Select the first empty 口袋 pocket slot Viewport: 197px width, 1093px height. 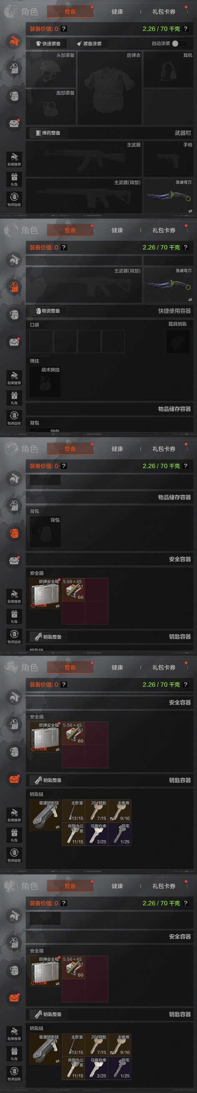pyautogui.click(x=41, y=341)
